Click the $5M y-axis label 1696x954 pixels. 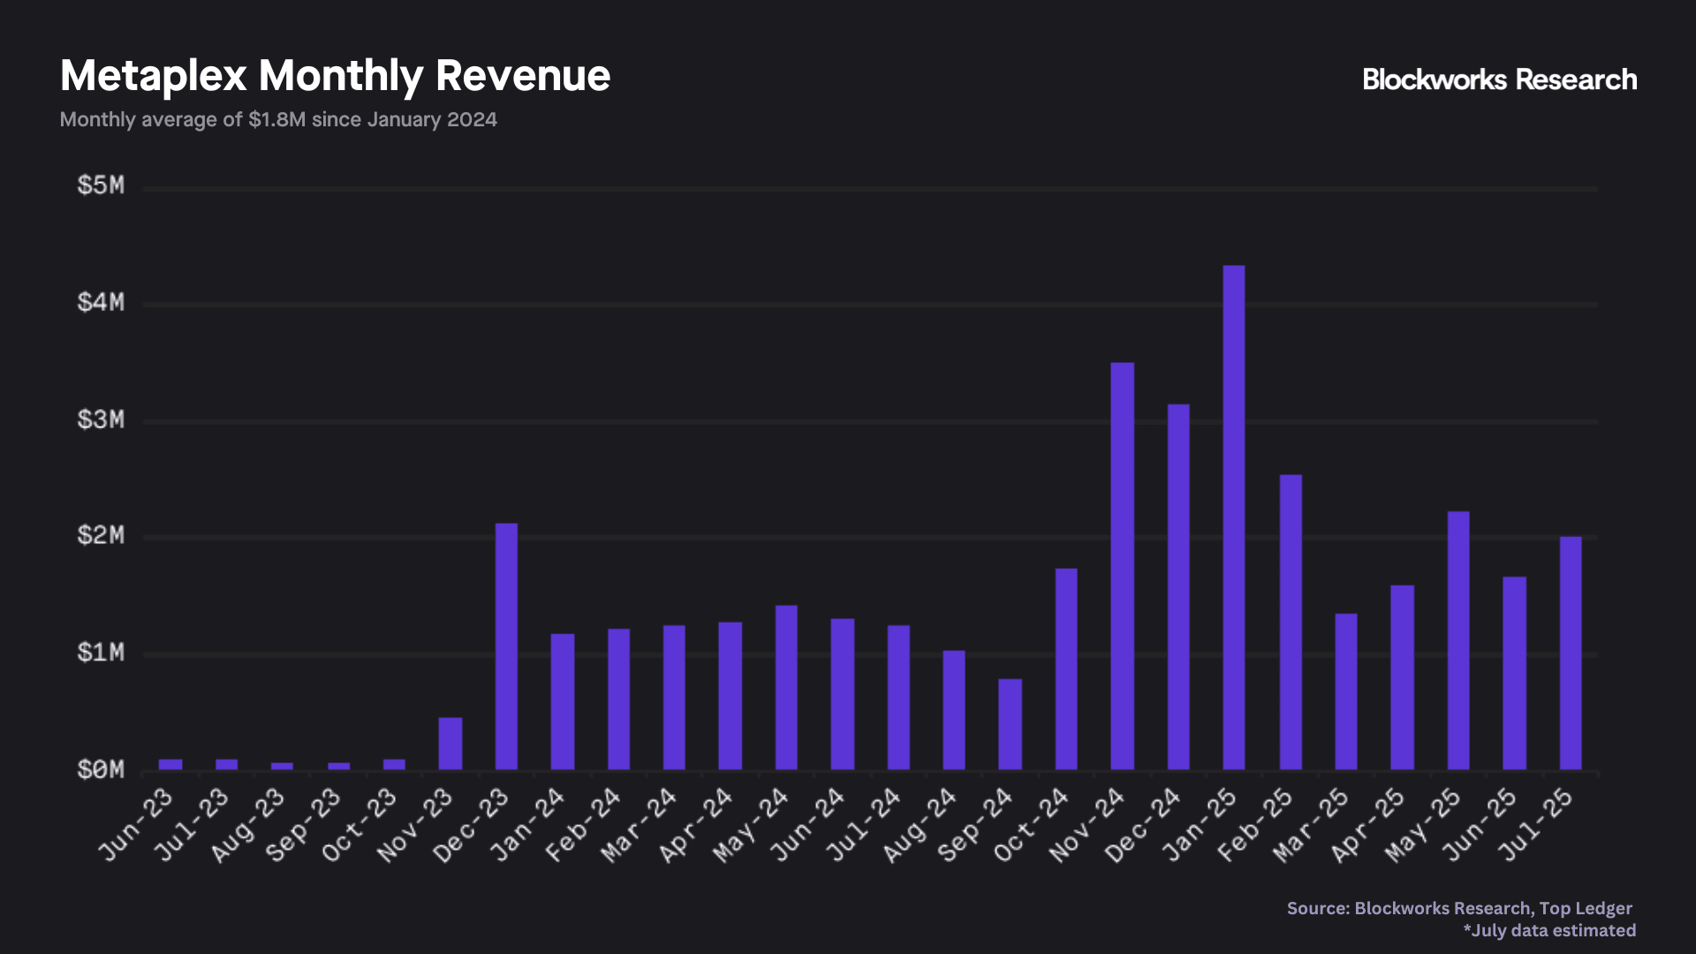(x=101, y=185)
